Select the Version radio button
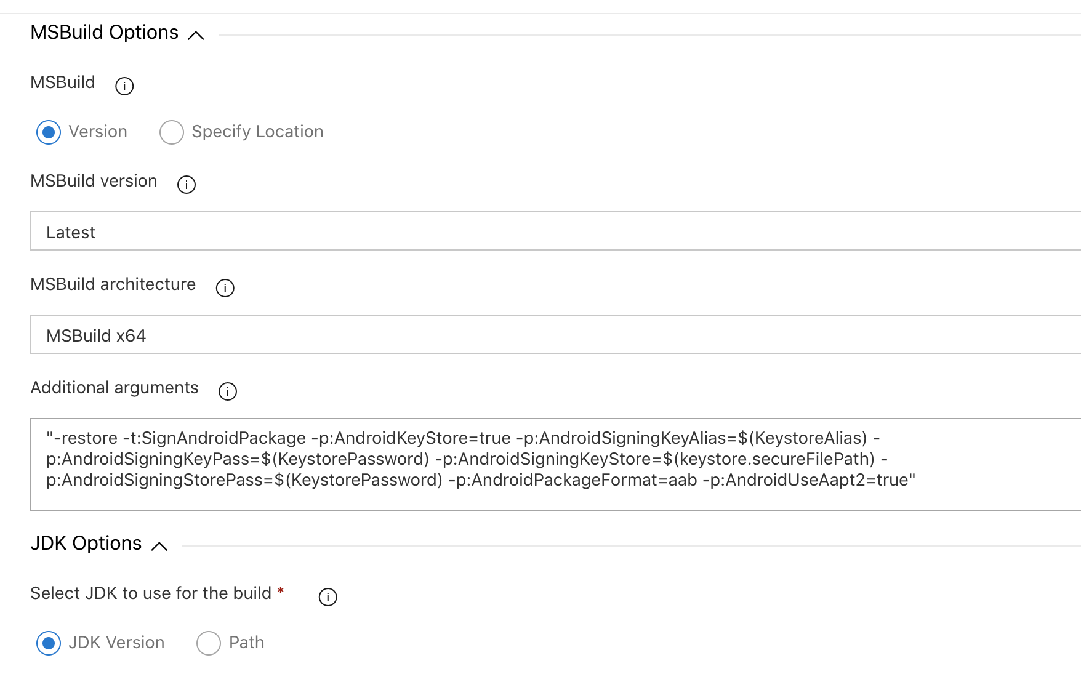The width and height of the screenshot is (1081, 682). point(49,132)
